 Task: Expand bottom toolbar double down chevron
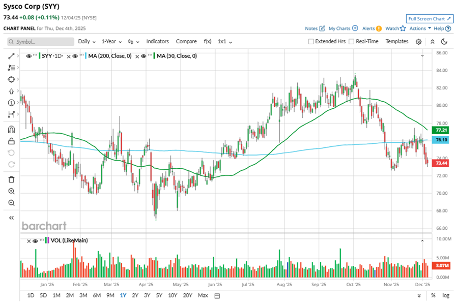tap(419, 296)
